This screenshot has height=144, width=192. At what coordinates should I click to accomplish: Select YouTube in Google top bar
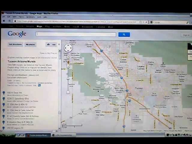[x=57, y=27]
